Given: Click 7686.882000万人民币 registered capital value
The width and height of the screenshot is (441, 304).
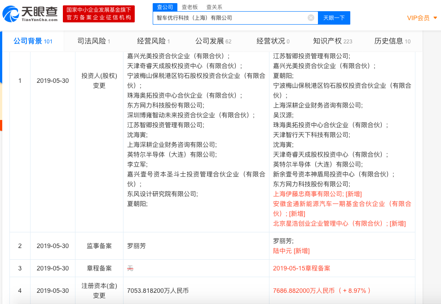Looking at the screenshot, I should click(x=304, y=291).
